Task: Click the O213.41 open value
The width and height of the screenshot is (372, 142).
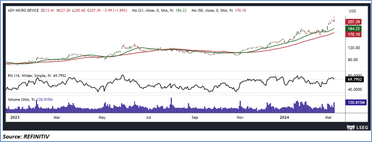Action: (48, 11)
